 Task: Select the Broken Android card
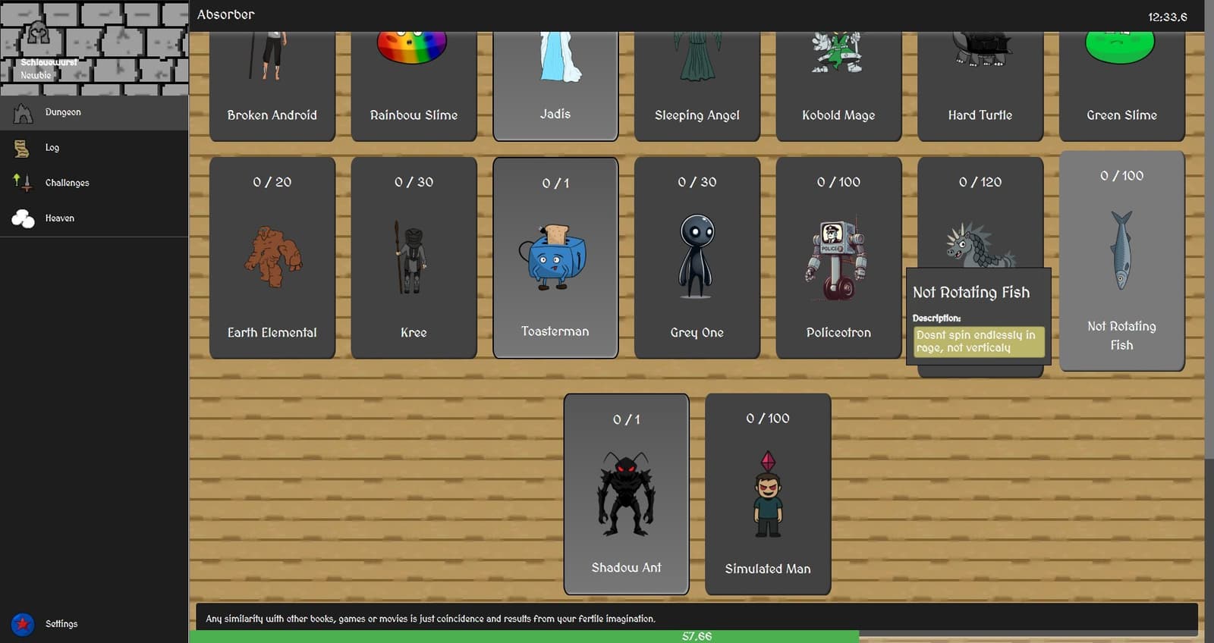point(272,86)
